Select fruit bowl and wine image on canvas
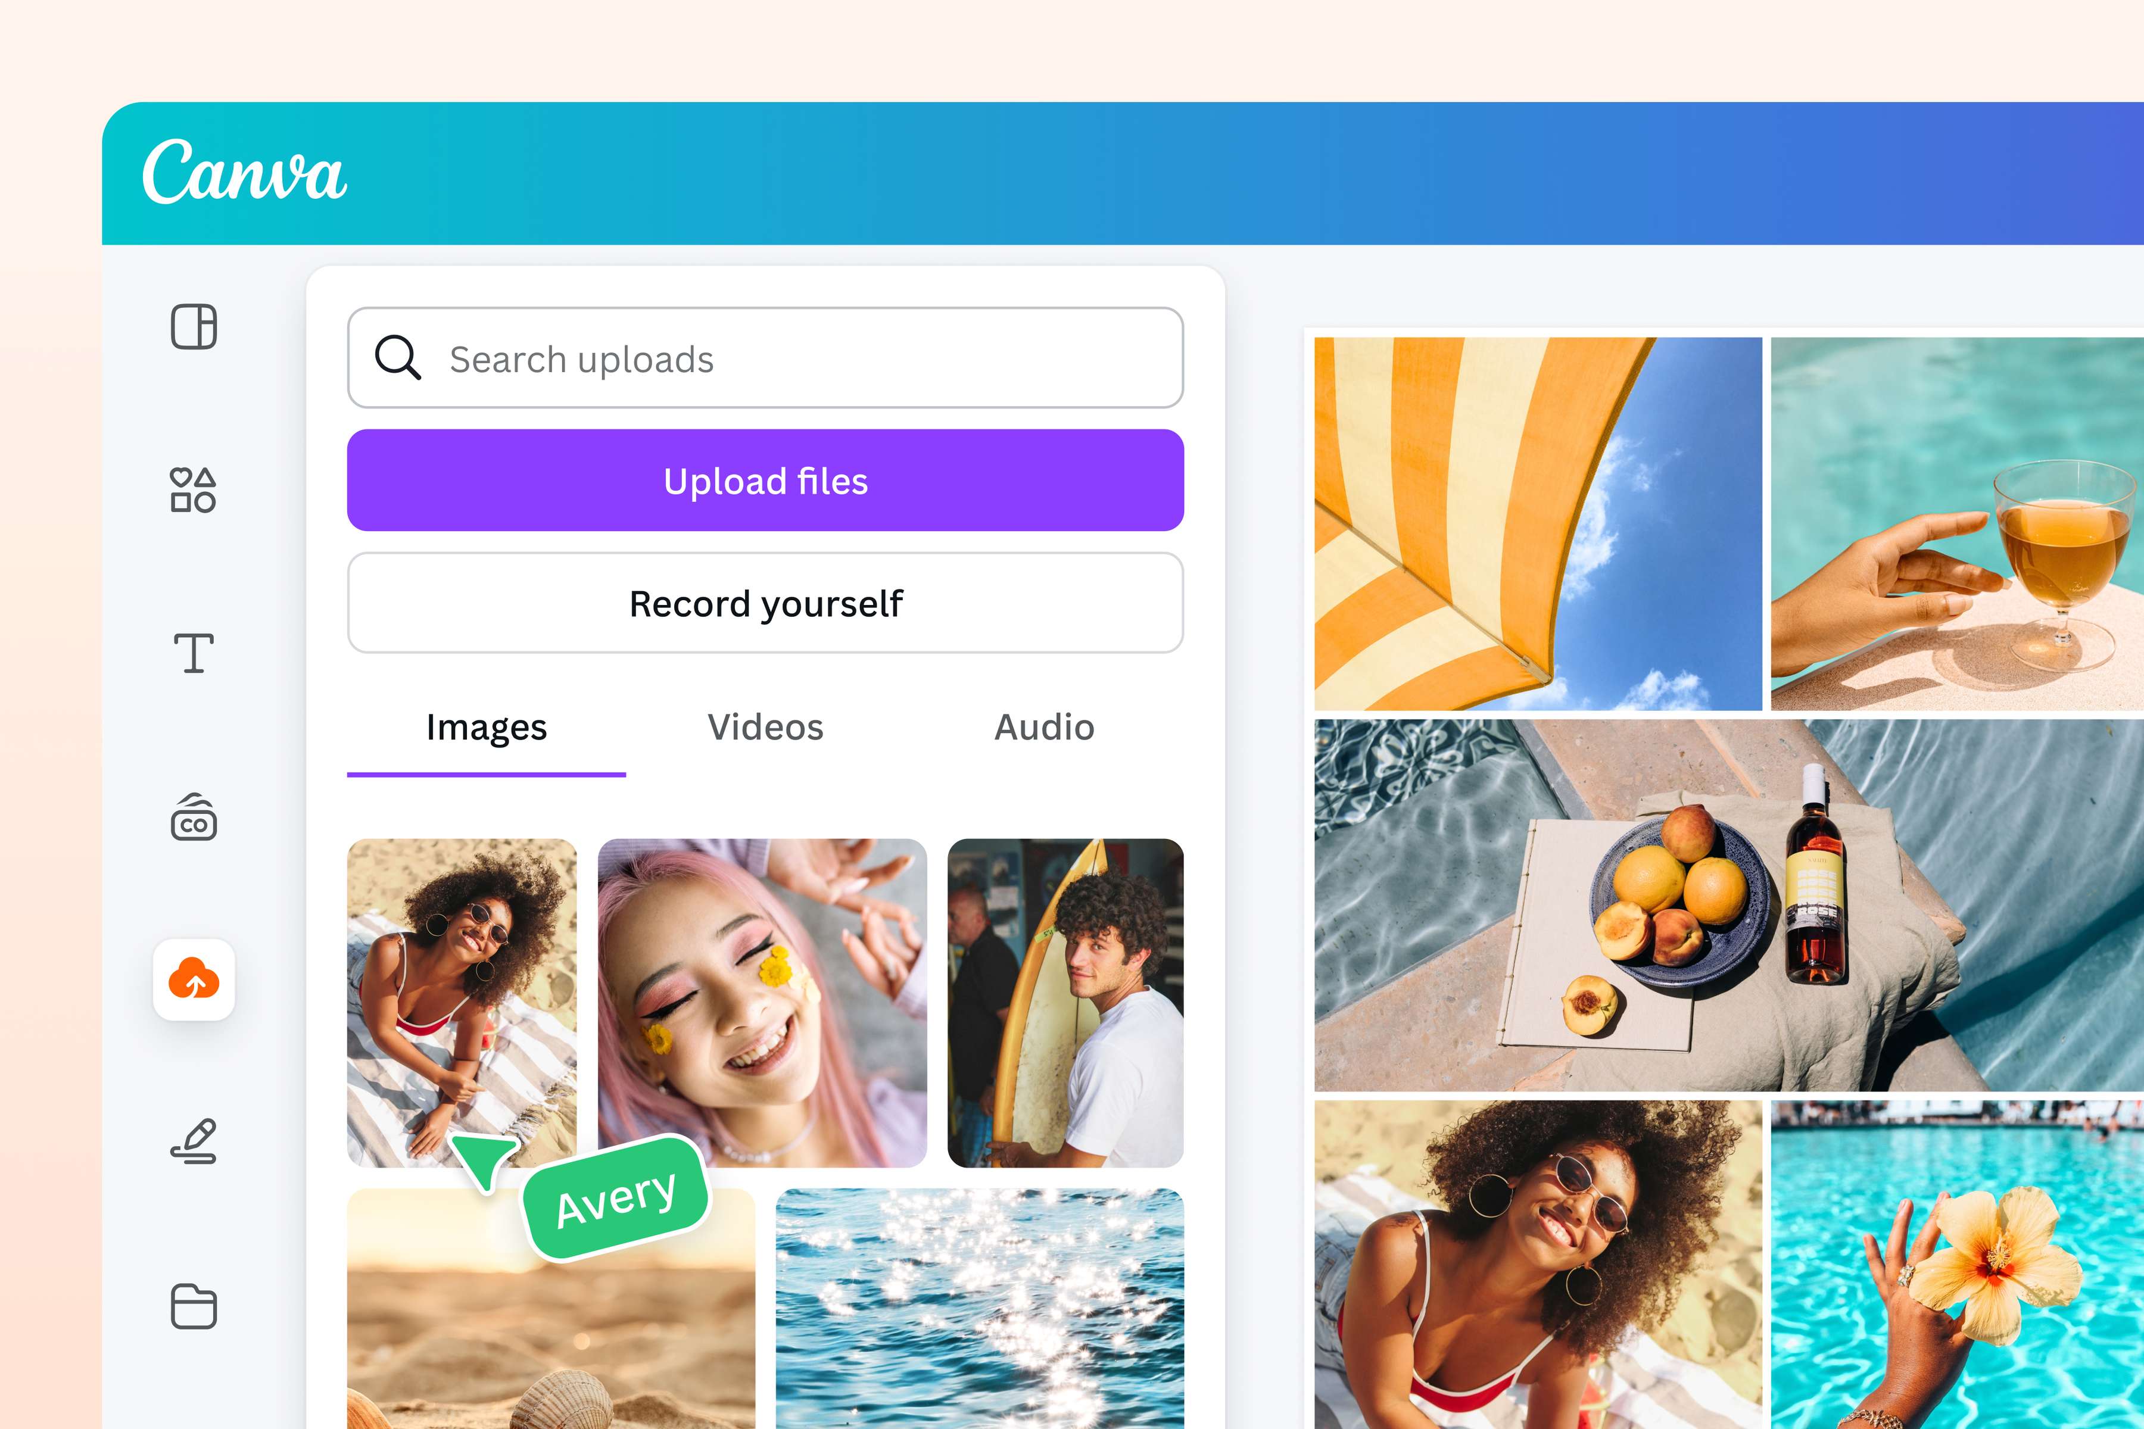Image resolution: width=2144 pixels, height=1429 pixels. point(1729,905)
